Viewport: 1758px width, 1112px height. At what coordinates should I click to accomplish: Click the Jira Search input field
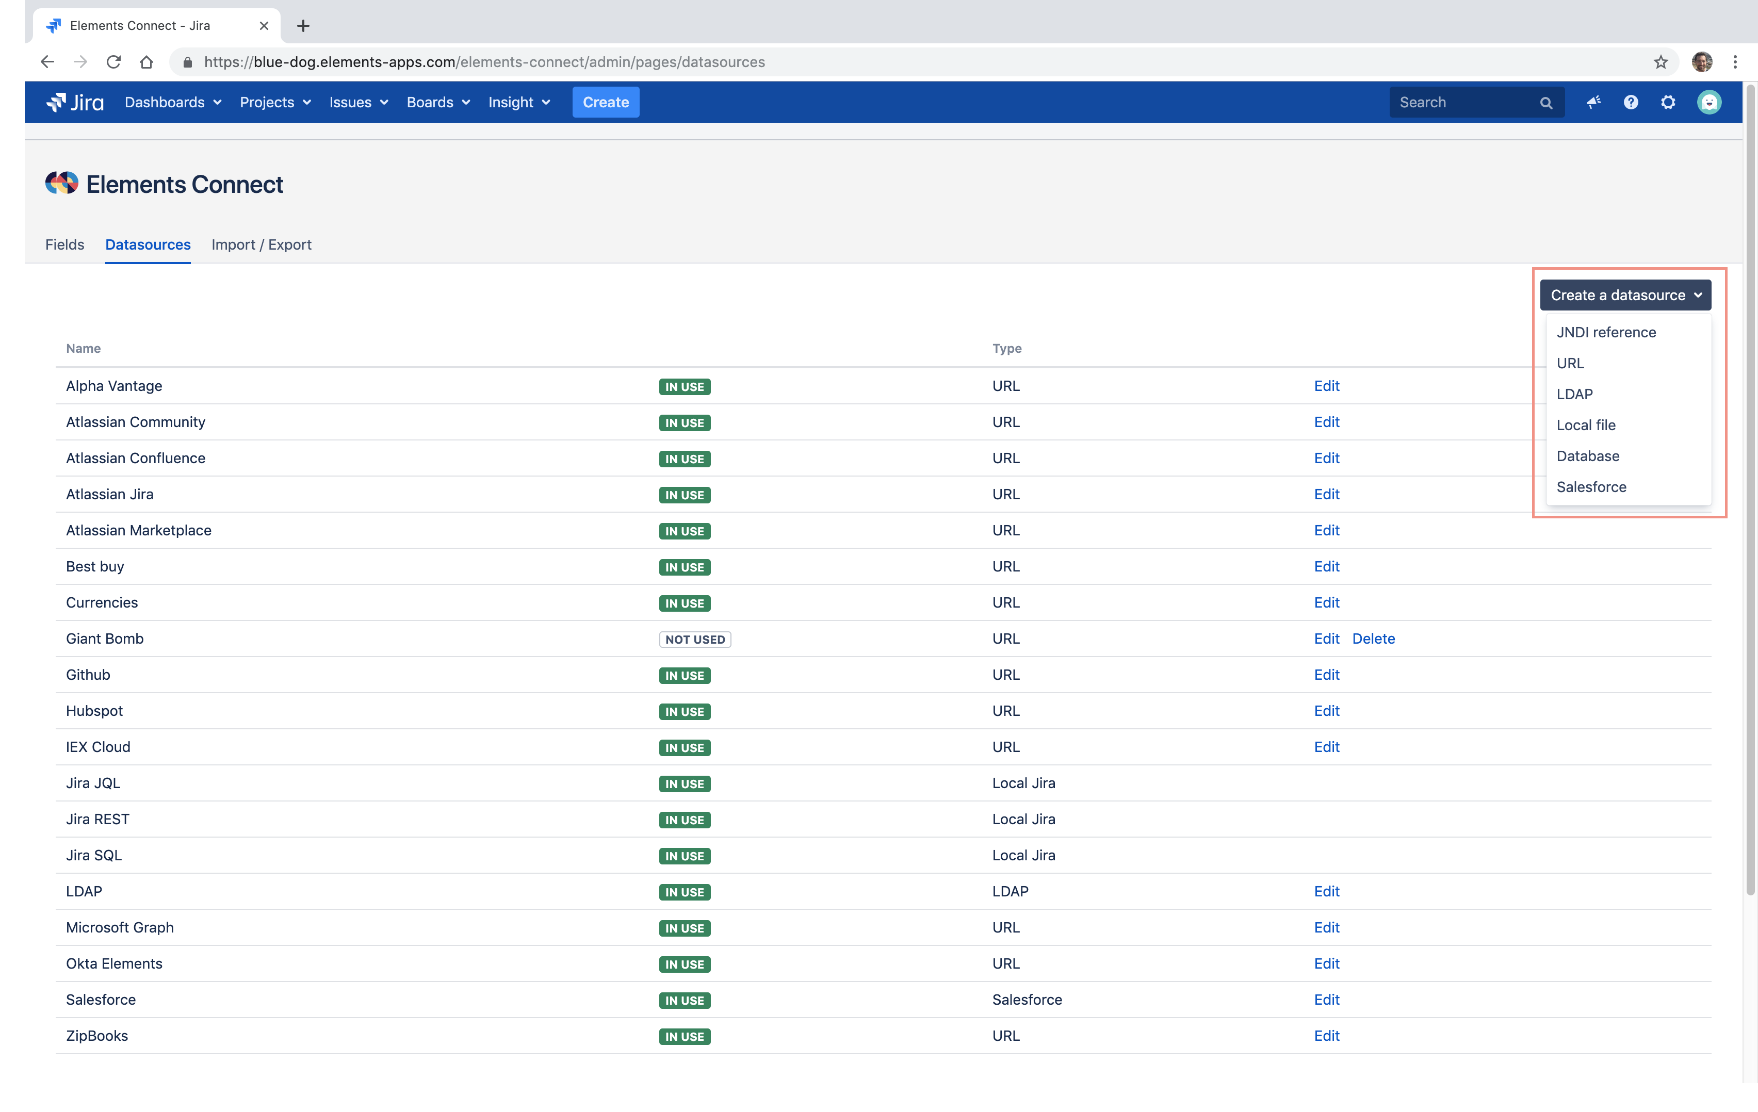tap(1465, 102)
